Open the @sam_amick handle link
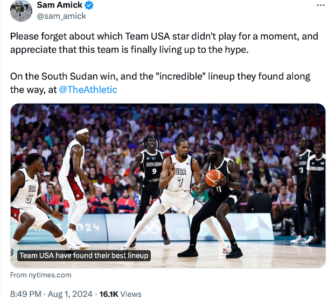This screenshot has height=300, width=335. point(61,16)
